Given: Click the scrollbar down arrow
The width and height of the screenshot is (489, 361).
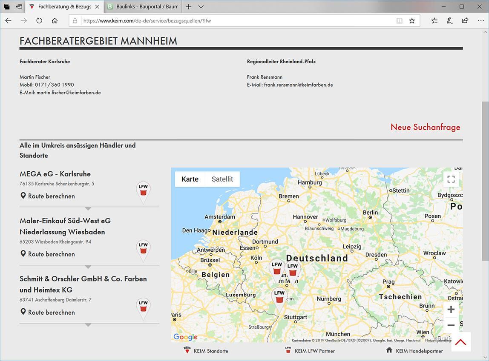Looking at the screenshot, I should [485, 357].
